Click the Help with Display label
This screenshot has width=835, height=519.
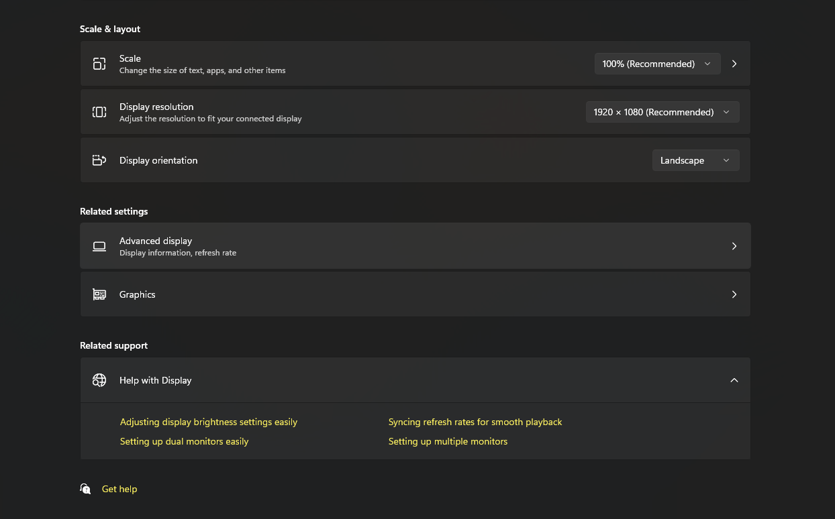[156, 380]
